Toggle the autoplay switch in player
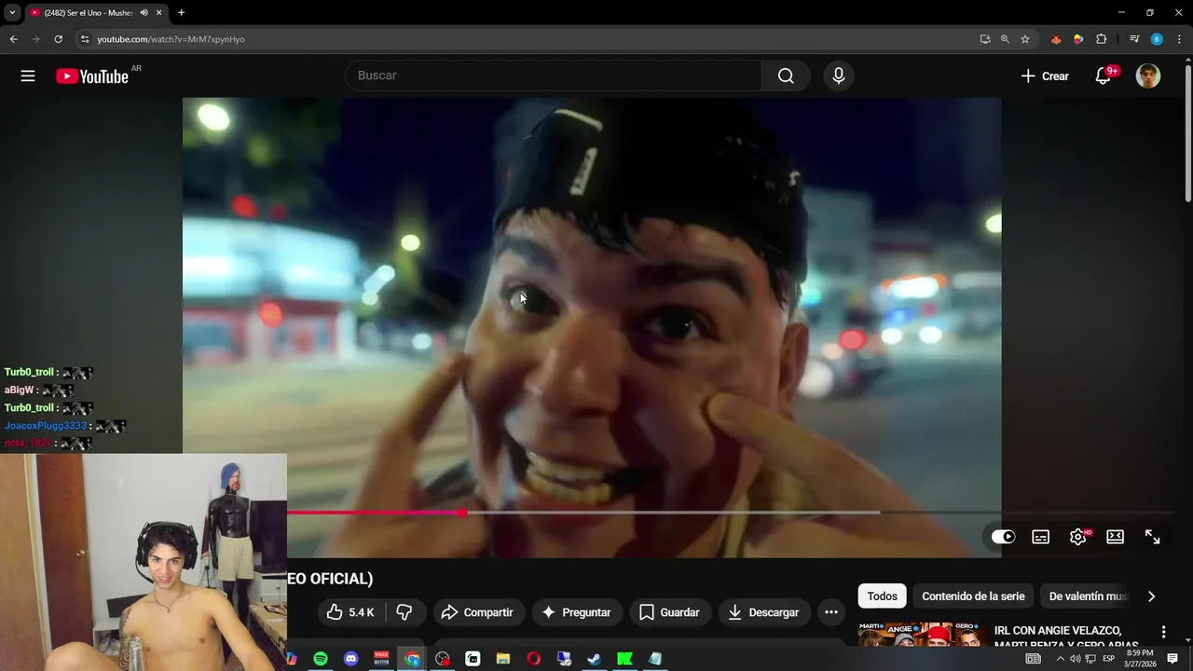The height and width of the screenshot is (671, 1193). coord(1003,537)
